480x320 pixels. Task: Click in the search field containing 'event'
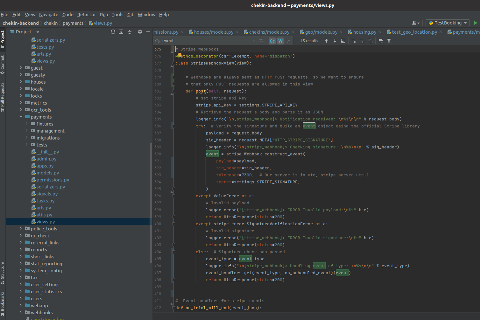point(204,41)
